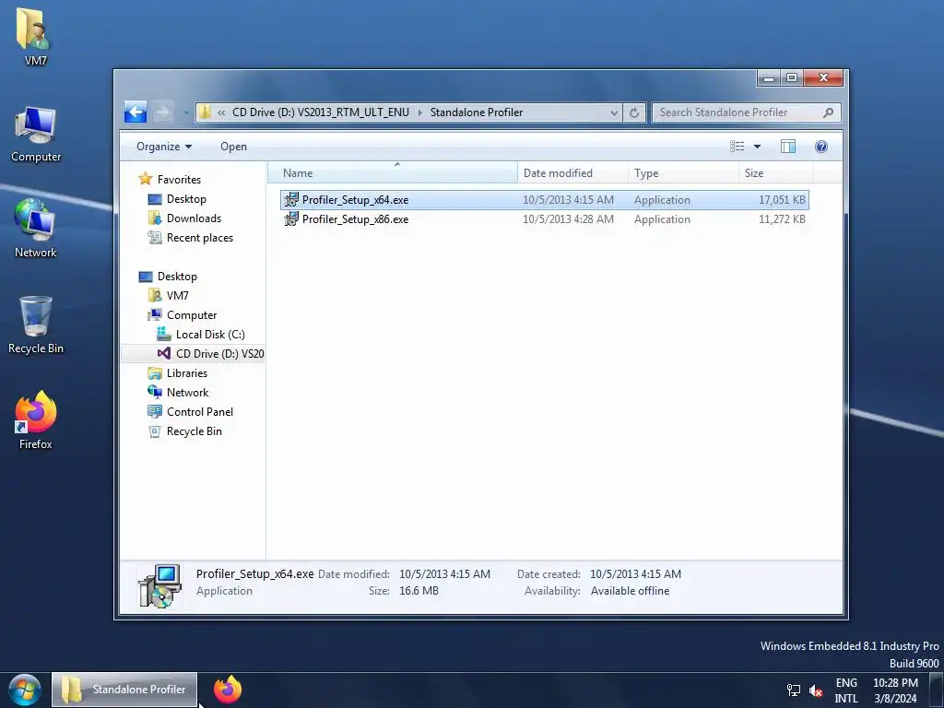Image resolution: width=944 pixels, height=708 pixels.
Task: Click the Libraries folder icon in tree
Action: point(155,372)
